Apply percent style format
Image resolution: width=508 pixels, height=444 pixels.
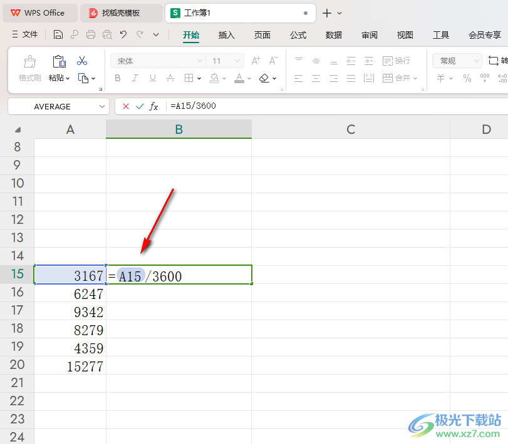467,78
